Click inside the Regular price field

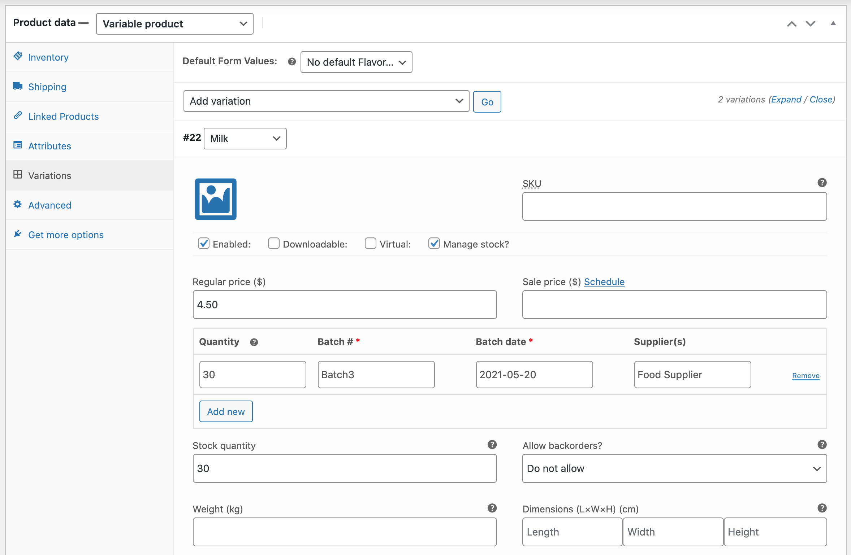click(344, 304)
